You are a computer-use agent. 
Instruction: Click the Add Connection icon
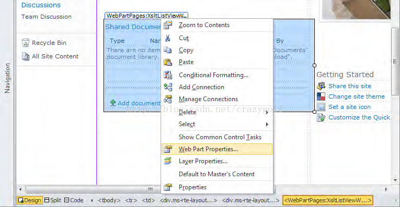(168, 87)
